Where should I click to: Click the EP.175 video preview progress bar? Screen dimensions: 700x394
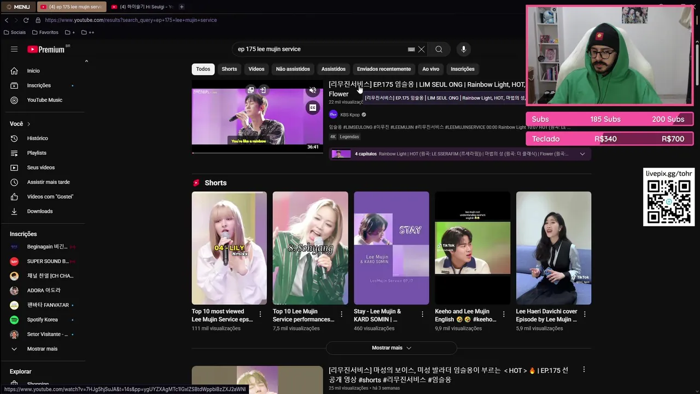[x=258, y=153]
